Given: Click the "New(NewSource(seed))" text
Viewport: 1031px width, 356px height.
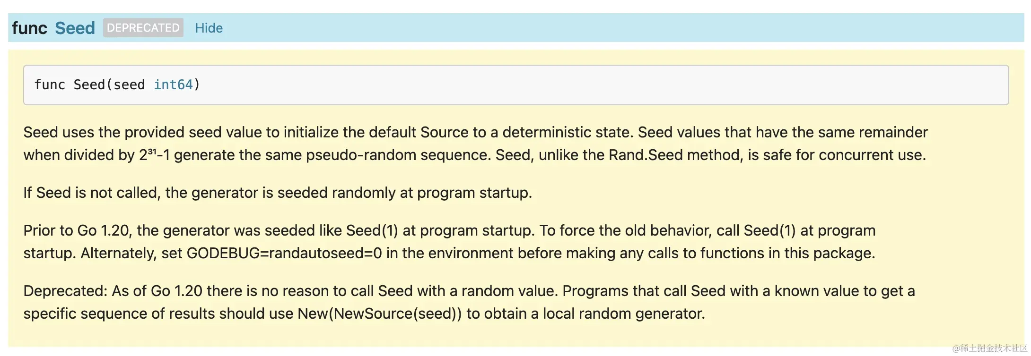Looking at the screenshot, I should [379, 314].
